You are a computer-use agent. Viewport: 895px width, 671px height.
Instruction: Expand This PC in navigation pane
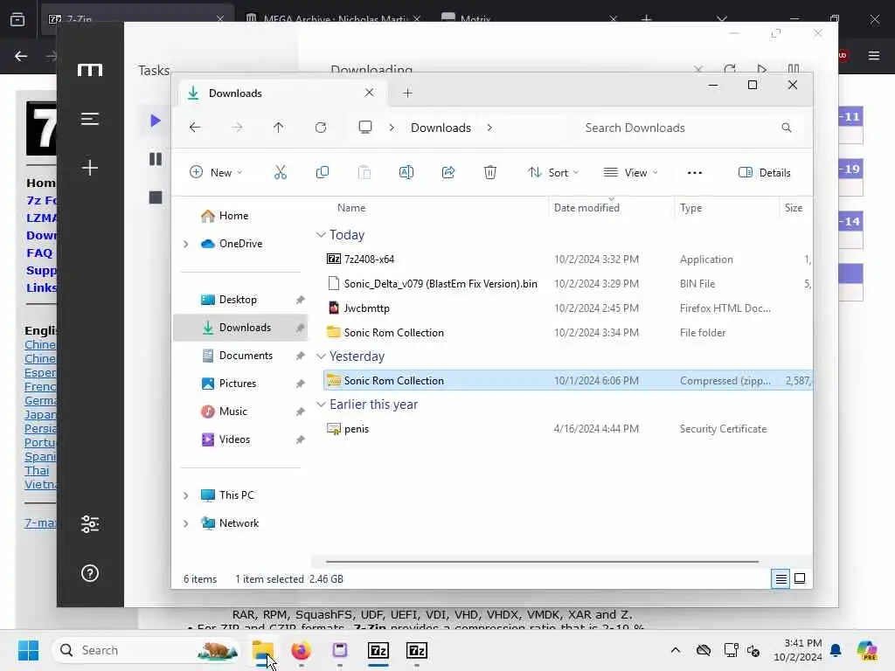[185, 495]
